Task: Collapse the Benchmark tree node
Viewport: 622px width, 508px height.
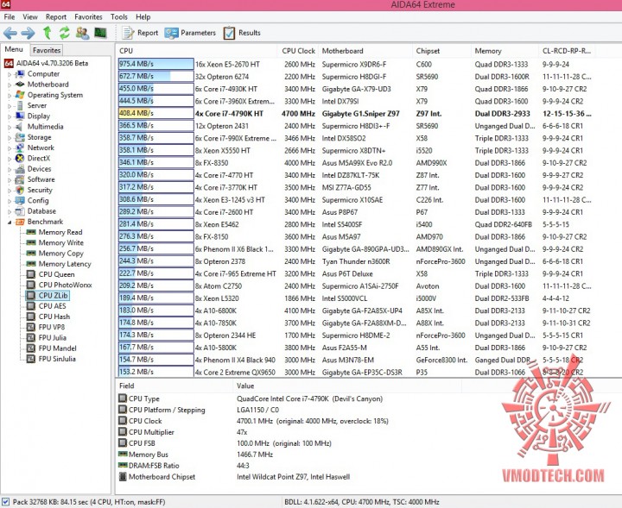Action: 10,223
